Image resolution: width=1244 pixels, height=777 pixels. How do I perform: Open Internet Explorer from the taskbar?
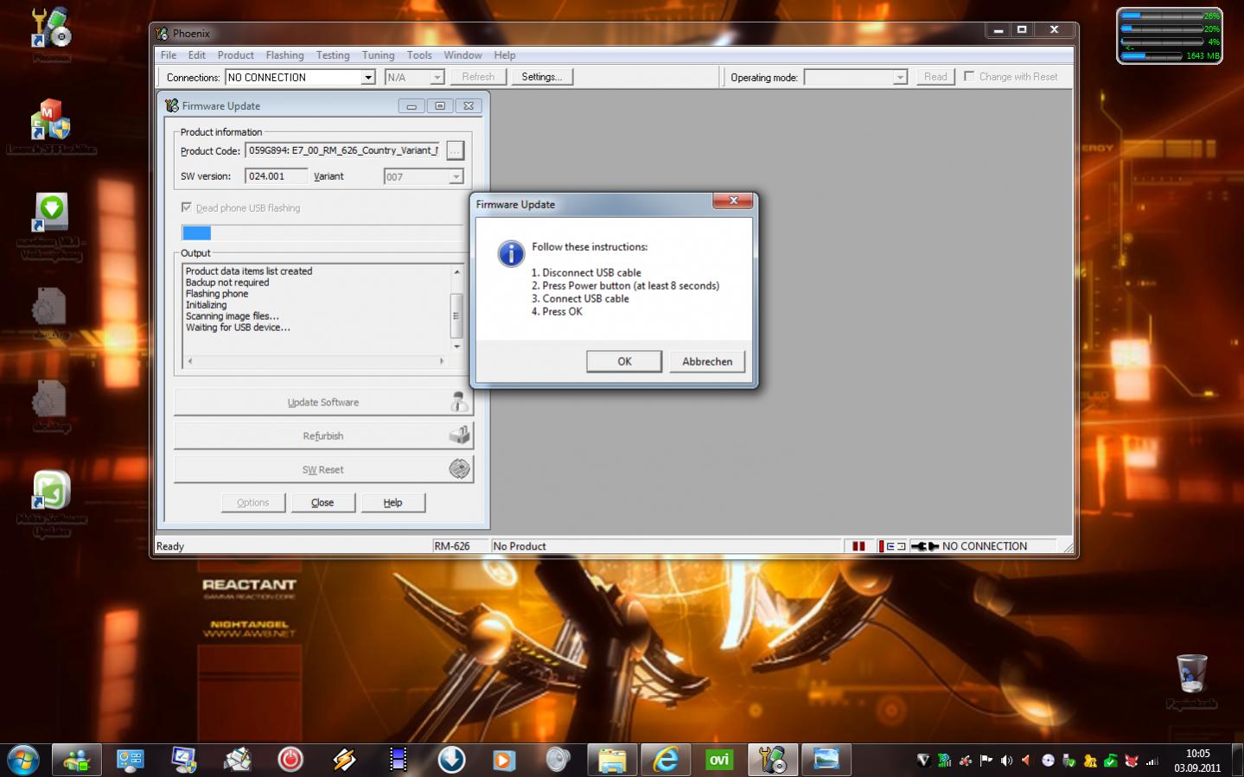point(666,761)
